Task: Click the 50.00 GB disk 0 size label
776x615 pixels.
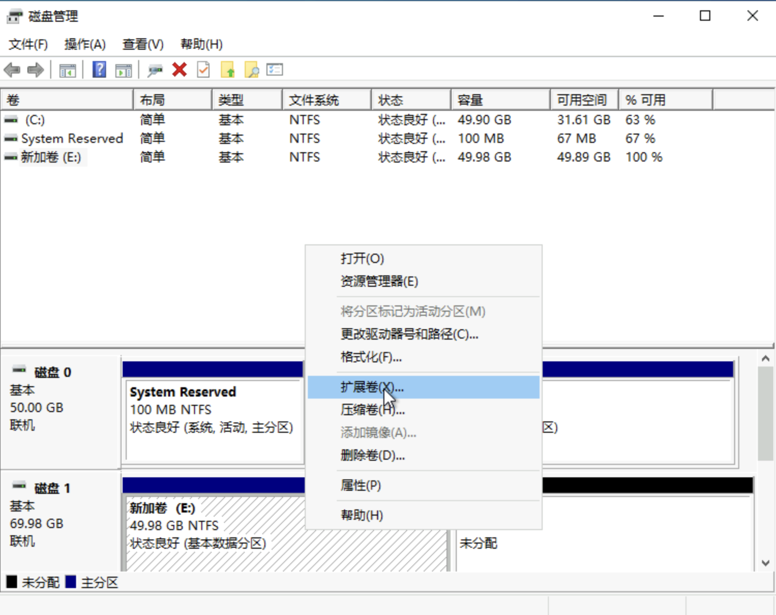Action: tap(37, 407)
